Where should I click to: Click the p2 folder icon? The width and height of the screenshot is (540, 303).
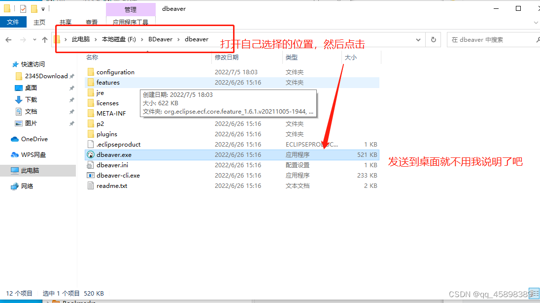91,123
